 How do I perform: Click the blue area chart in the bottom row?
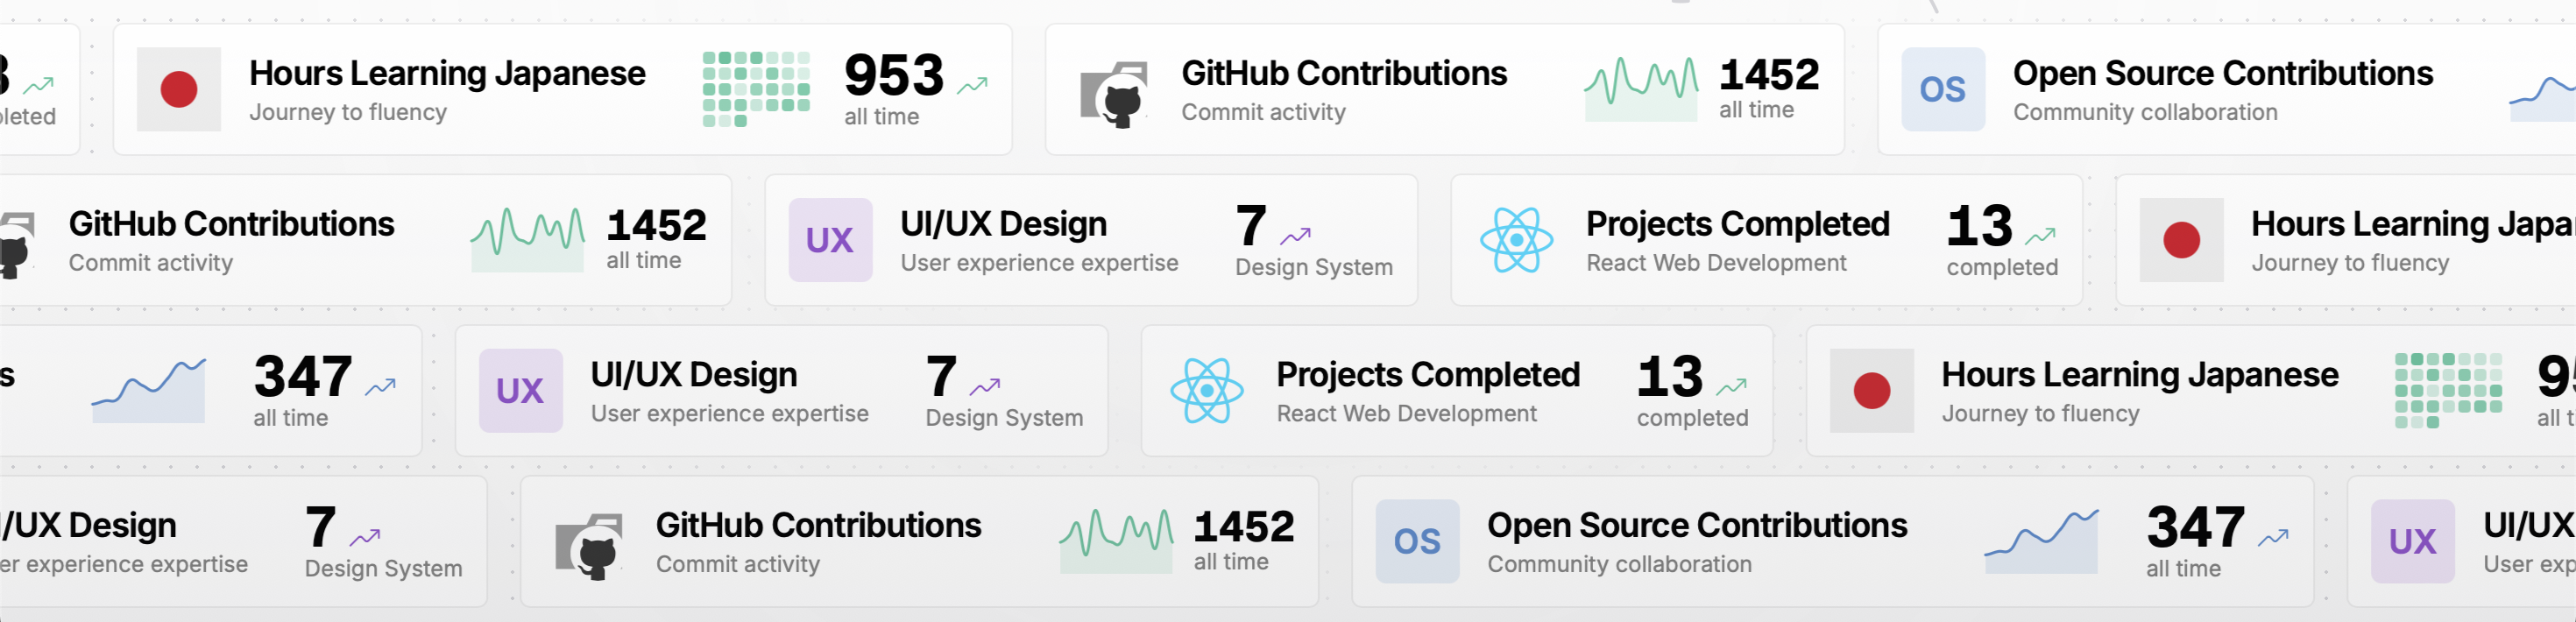pyautogui.click(x=2042, y=541)
